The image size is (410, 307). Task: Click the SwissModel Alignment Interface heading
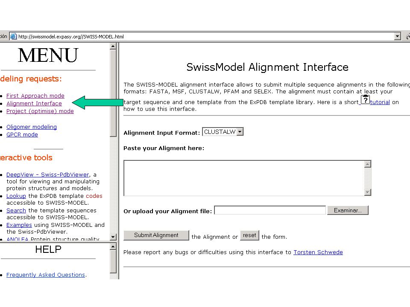pos(267,67)
